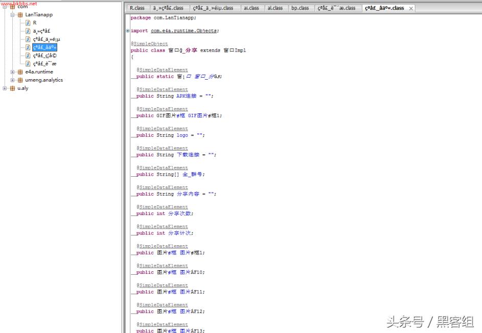Switch to the çªå£_ä¸»é¡µ.class tab
The width and height of the screenshot is (482, 333).
[x=213, y=8]
